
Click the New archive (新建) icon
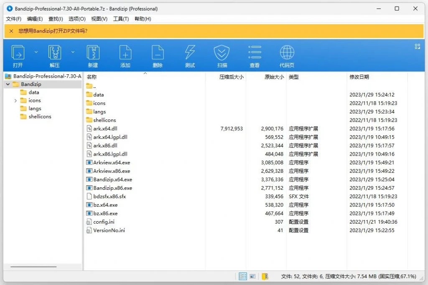[x=93, y=56]
